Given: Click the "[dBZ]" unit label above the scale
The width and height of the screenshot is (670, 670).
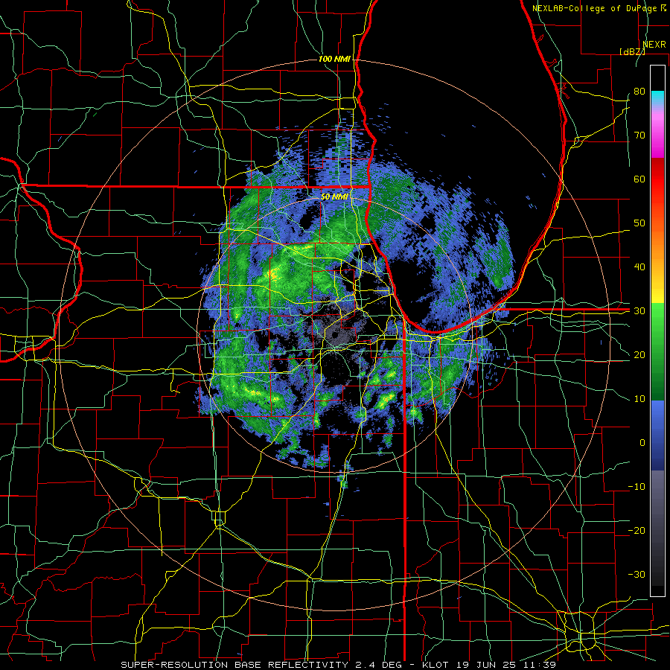Looking at the screenshot, I should point(632,51).
